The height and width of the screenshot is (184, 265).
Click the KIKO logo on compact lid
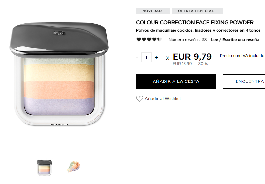click(x=59, y=33)
